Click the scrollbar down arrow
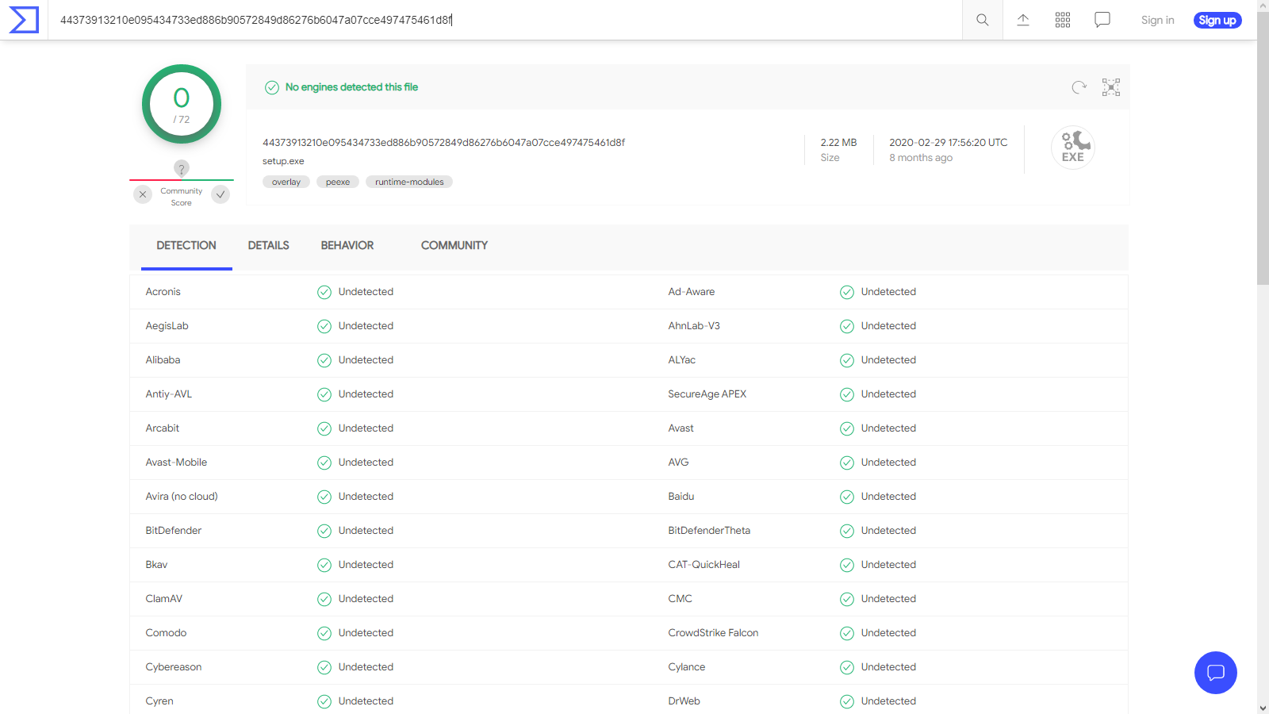 1263,708
